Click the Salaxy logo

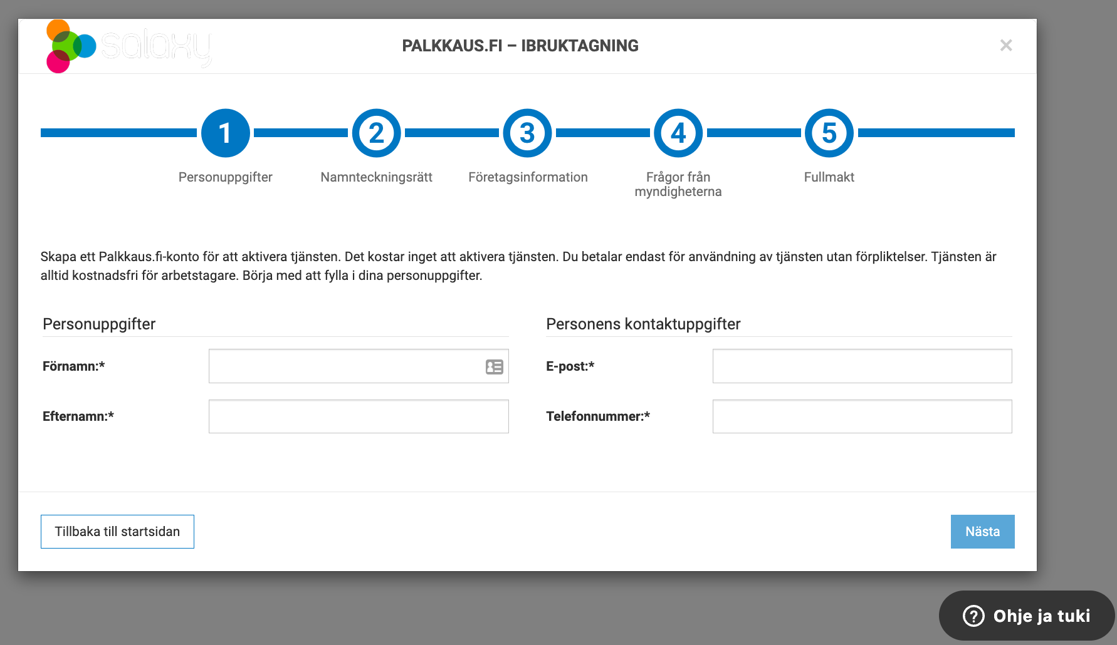(128, 46)
